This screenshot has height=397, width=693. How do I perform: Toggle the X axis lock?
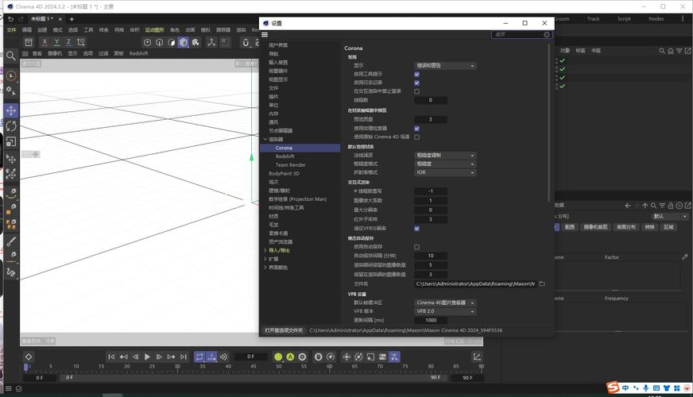pyautogui.click(x=45, y=42)
